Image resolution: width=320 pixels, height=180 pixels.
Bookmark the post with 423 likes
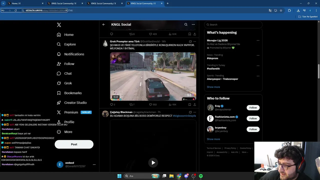point(190,34)
